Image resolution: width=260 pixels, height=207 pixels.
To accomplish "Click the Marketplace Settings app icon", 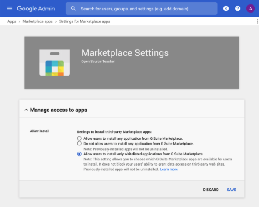I will (55, 62).
